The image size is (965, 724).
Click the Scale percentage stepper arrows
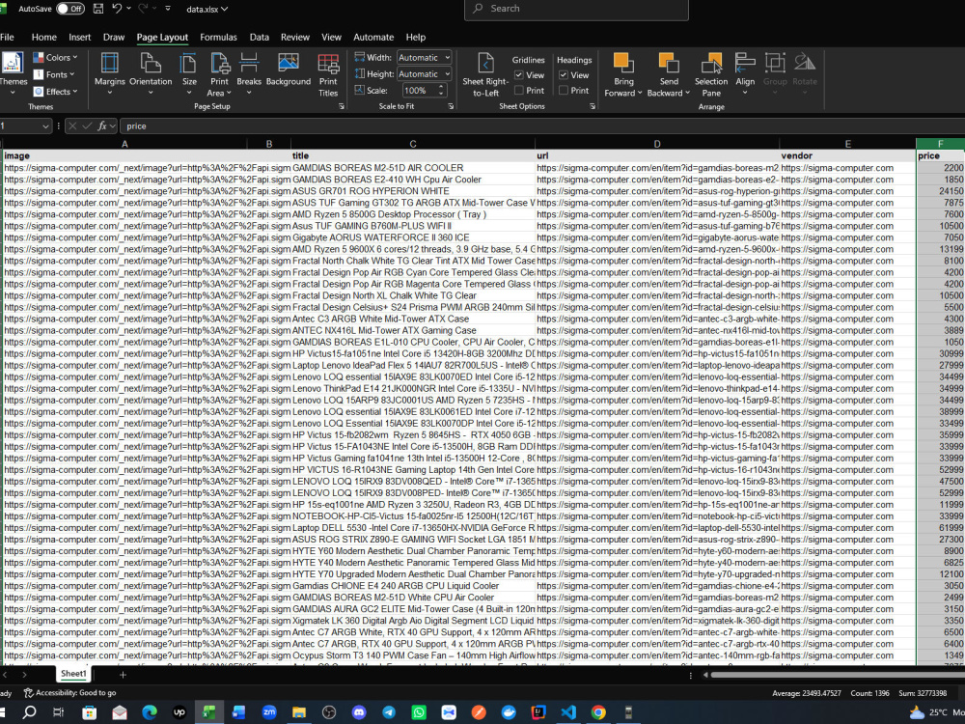click(x=441, y=91)
